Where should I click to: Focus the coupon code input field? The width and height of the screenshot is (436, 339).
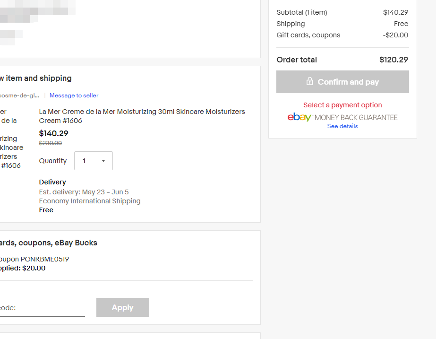click(42, 308)
